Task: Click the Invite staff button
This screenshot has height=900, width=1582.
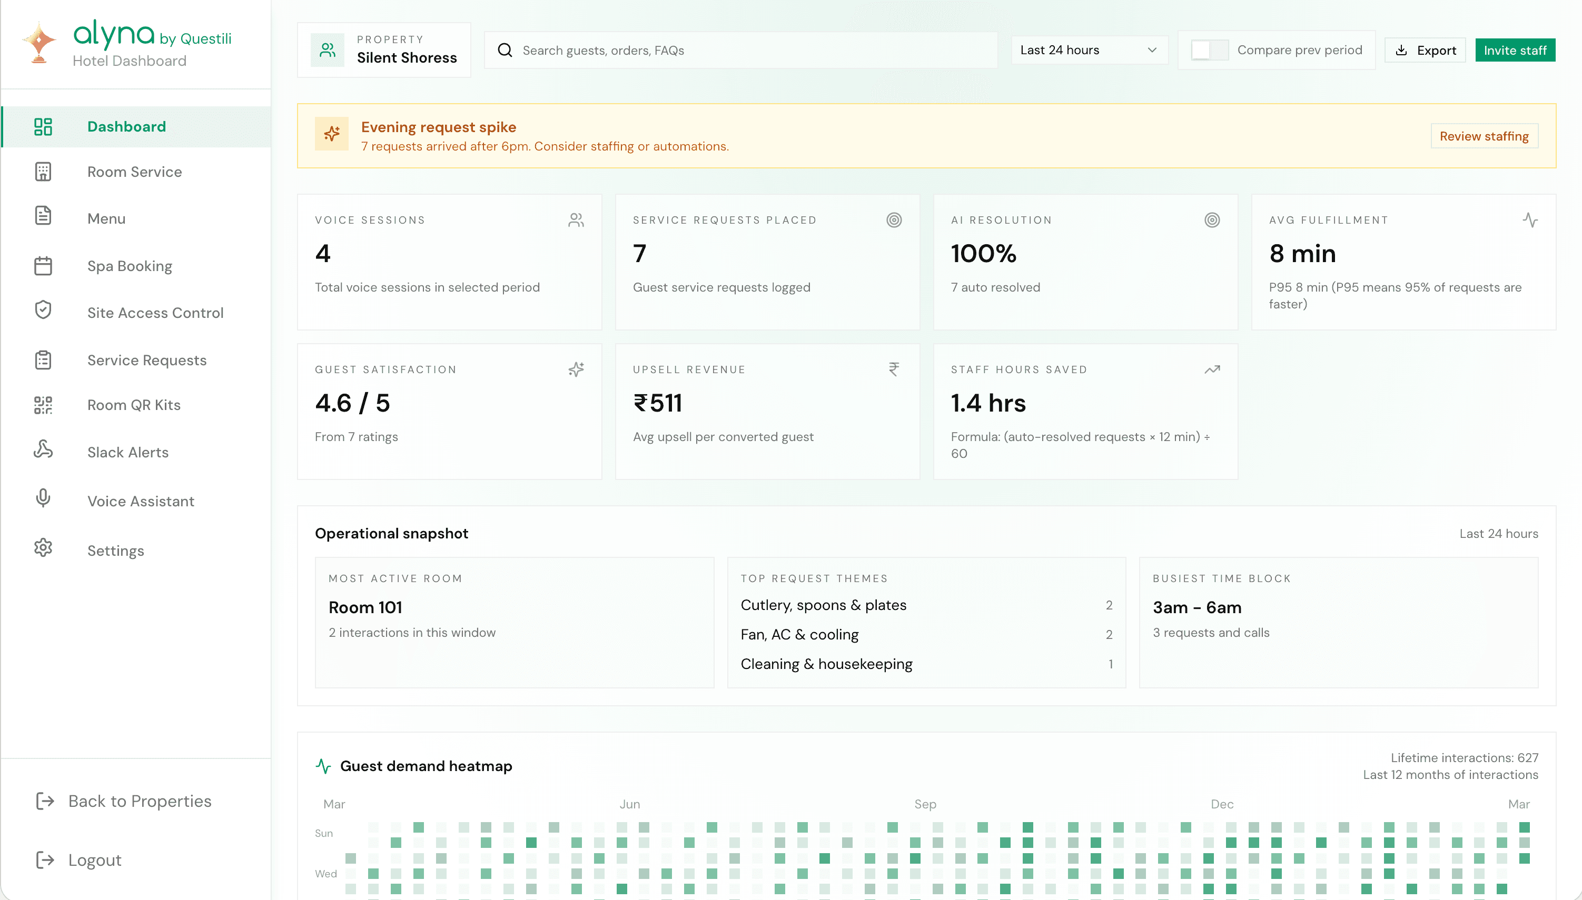Action: click(x=1515, y=49)
